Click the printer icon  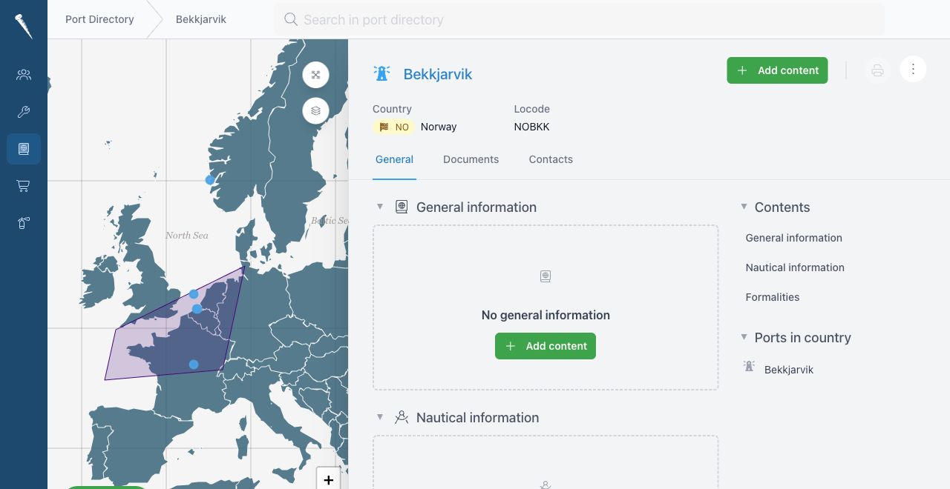click(877, 70)
